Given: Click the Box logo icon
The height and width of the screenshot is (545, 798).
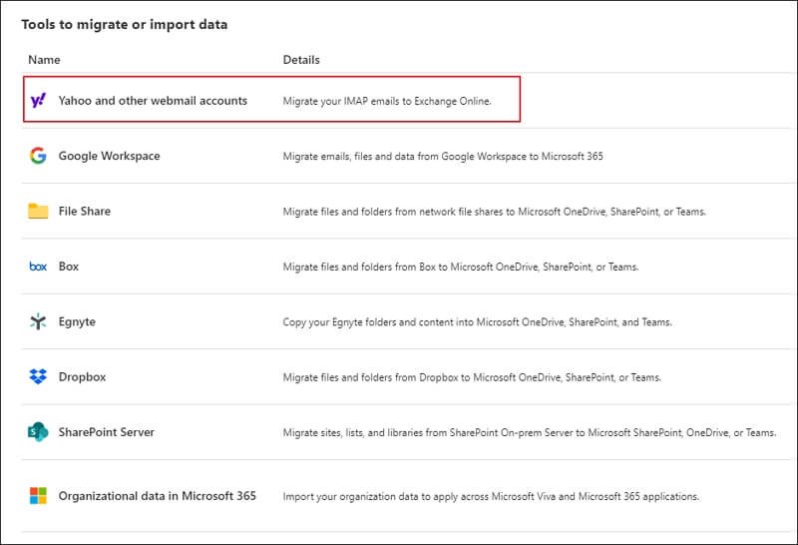Looking at the screenshot, I should point(38,267).
